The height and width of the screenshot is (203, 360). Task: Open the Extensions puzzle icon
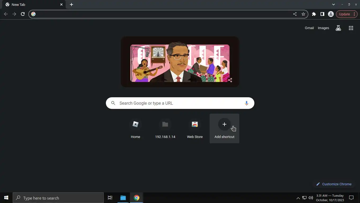pyautogui.click(x=314, y=14)
